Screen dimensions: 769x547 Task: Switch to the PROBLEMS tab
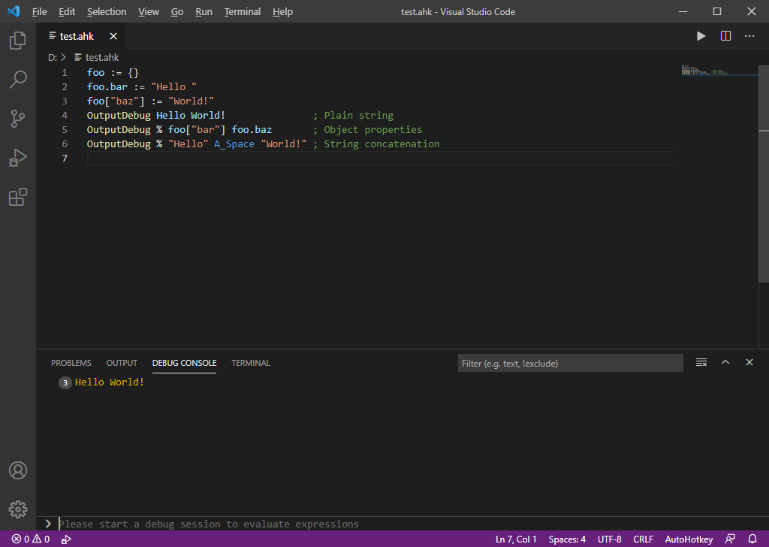point(71,363)
